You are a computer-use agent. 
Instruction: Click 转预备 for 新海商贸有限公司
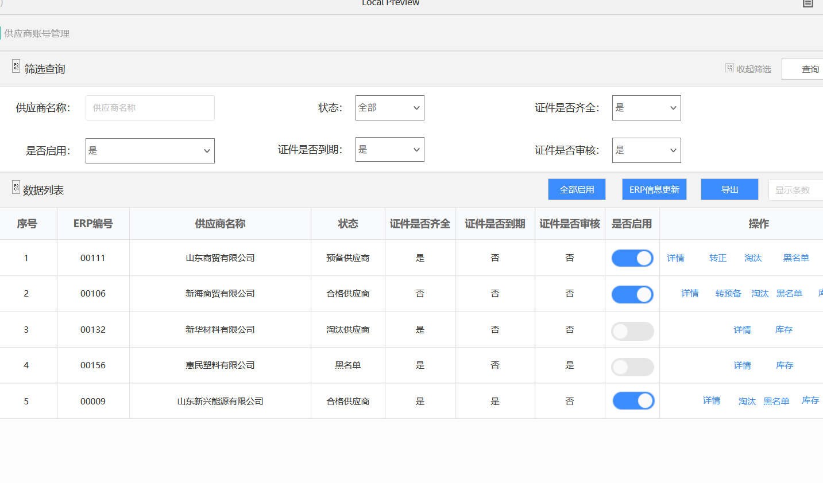(x=728, y=293)
